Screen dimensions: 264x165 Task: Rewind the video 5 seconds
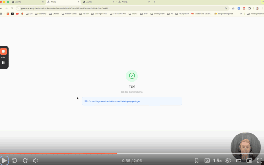(15, 160)
